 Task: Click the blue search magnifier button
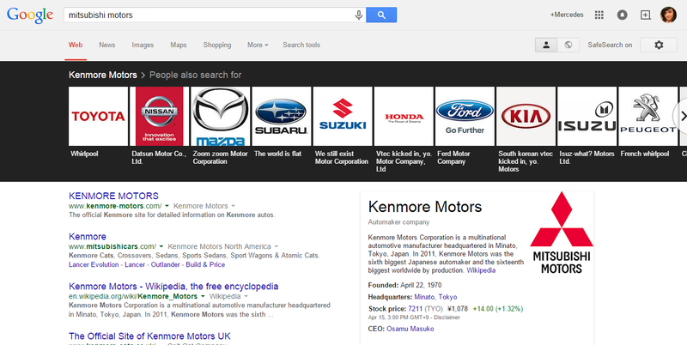[x=381, y=15]
